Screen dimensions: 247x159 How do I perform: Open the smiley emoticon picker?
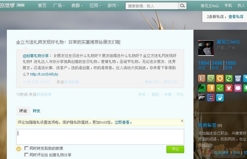(x=19, y=148)
